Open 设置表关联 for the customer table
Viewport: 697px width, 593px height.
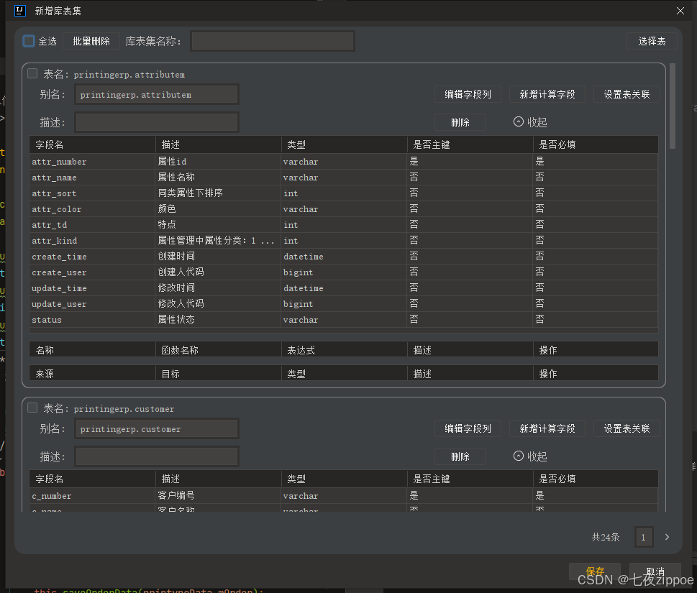click(x=626, y=428)
